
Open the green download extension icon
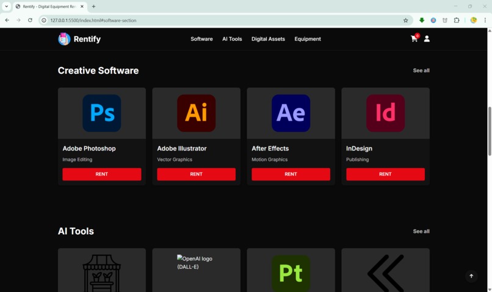coord(422,20)
